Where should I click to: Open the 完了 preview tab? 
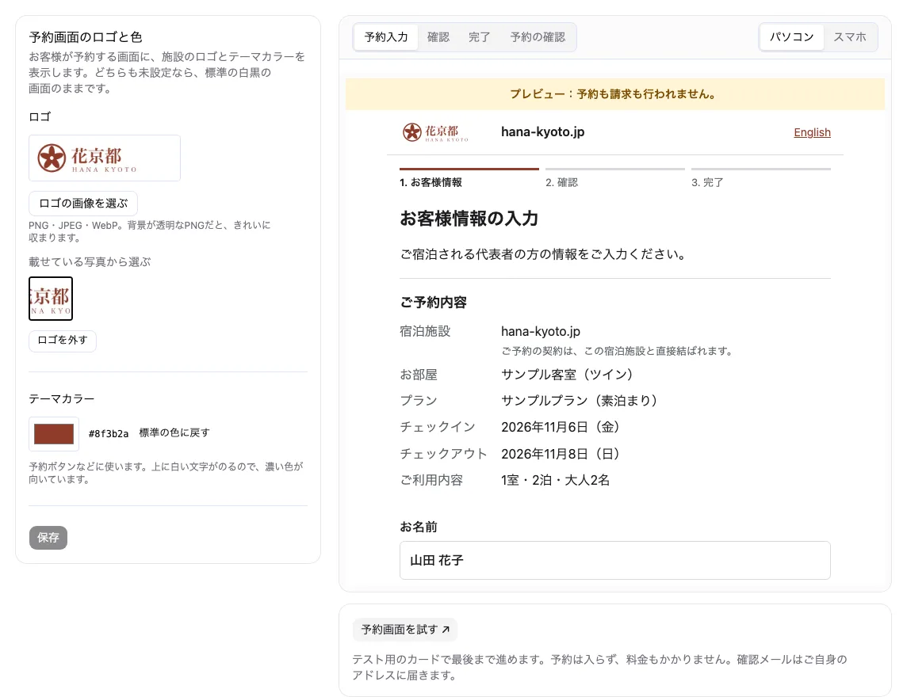click(x=479, y=37)
